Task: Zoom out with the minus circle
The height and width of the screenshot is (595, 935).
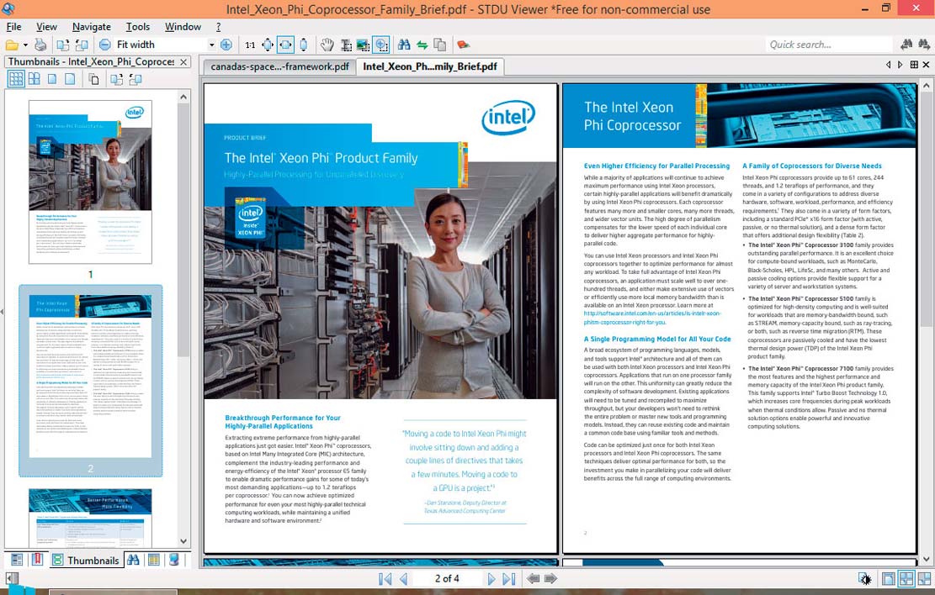Action: pyautogui.click(x=105, y=45)
